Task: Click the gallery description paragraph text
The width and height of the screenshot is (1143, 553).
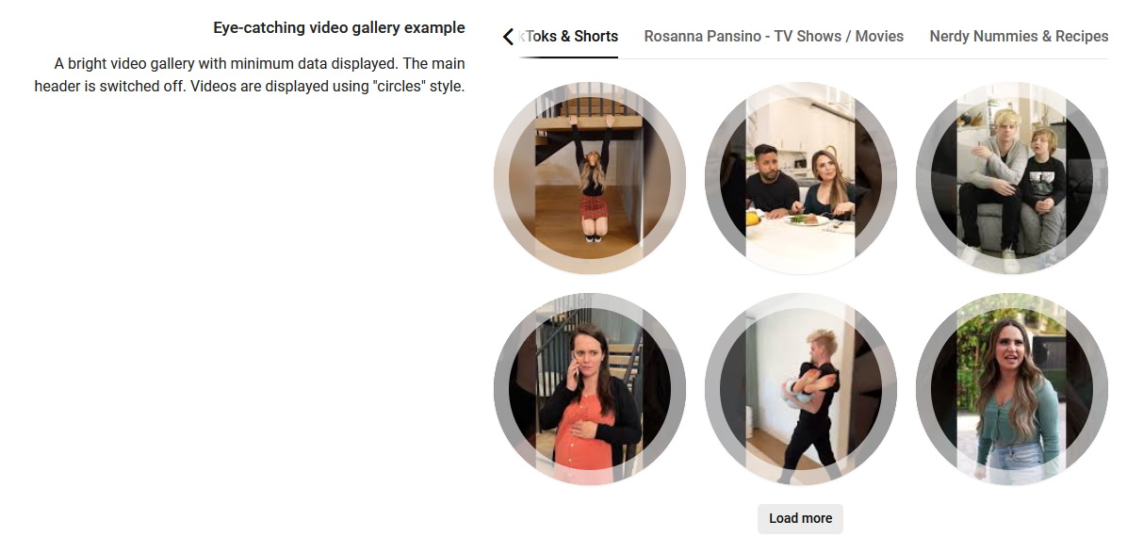Action: pyautogui.click(x=250, y=74)
